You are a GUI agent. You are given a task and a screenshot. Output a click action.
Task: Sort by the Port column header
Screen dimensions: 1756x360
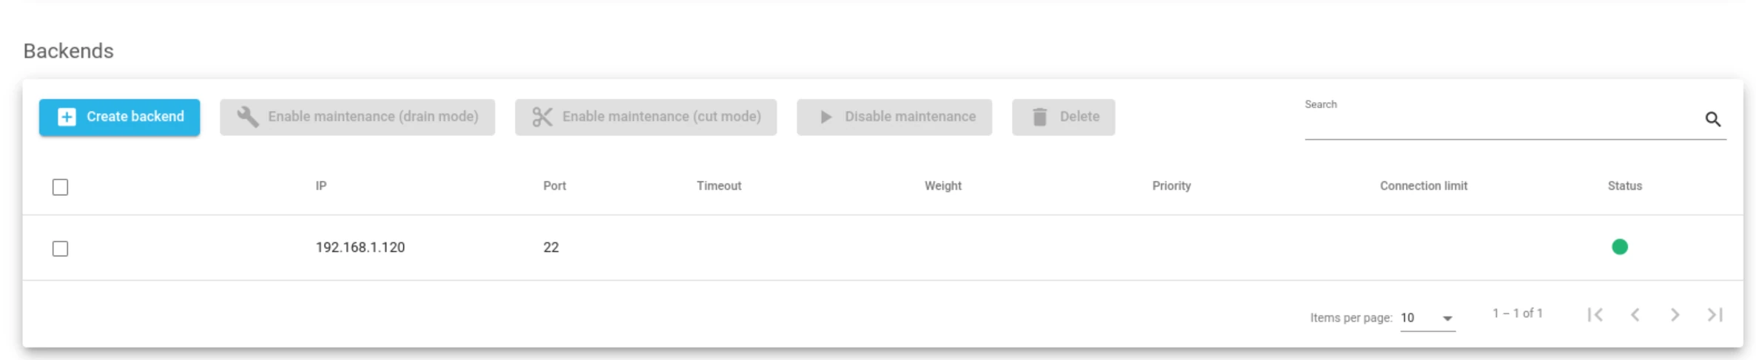click(x=555, y=186)
